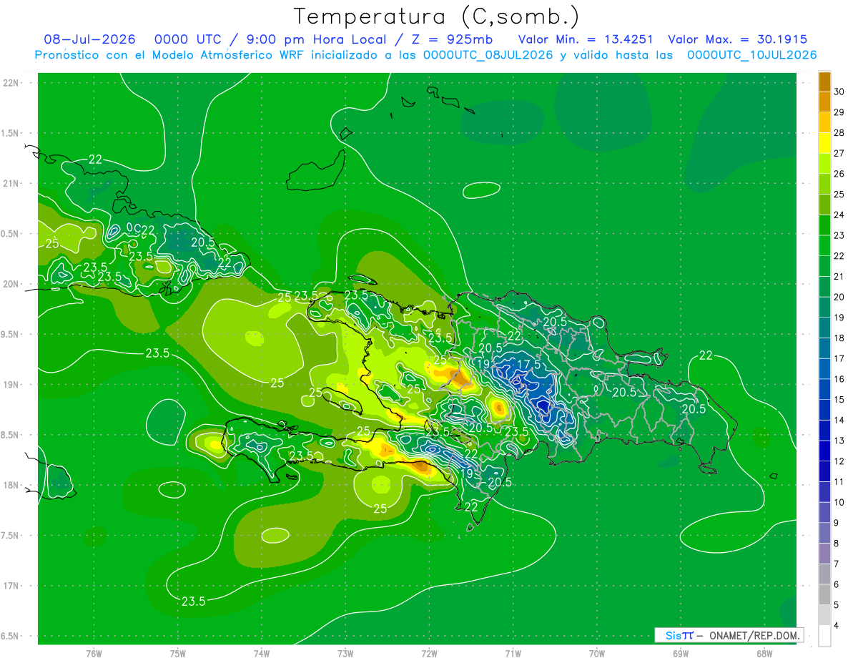Screen dimensions: 858x663
Task: Click legend swatch between 19 and 20
Action: 824,308
